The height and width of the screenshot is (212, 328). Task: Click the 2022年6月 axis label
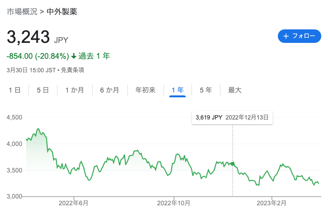pos(74,203)
